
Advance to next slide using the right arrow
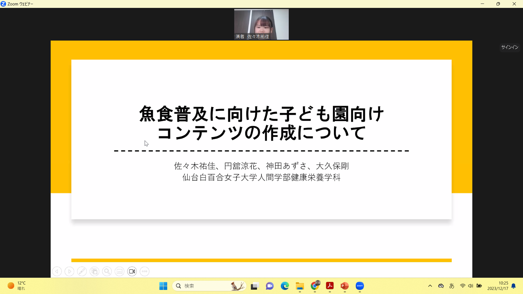click(69, 271)
